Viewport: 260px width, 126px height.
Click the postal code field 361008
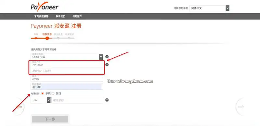tap(67, 87)
